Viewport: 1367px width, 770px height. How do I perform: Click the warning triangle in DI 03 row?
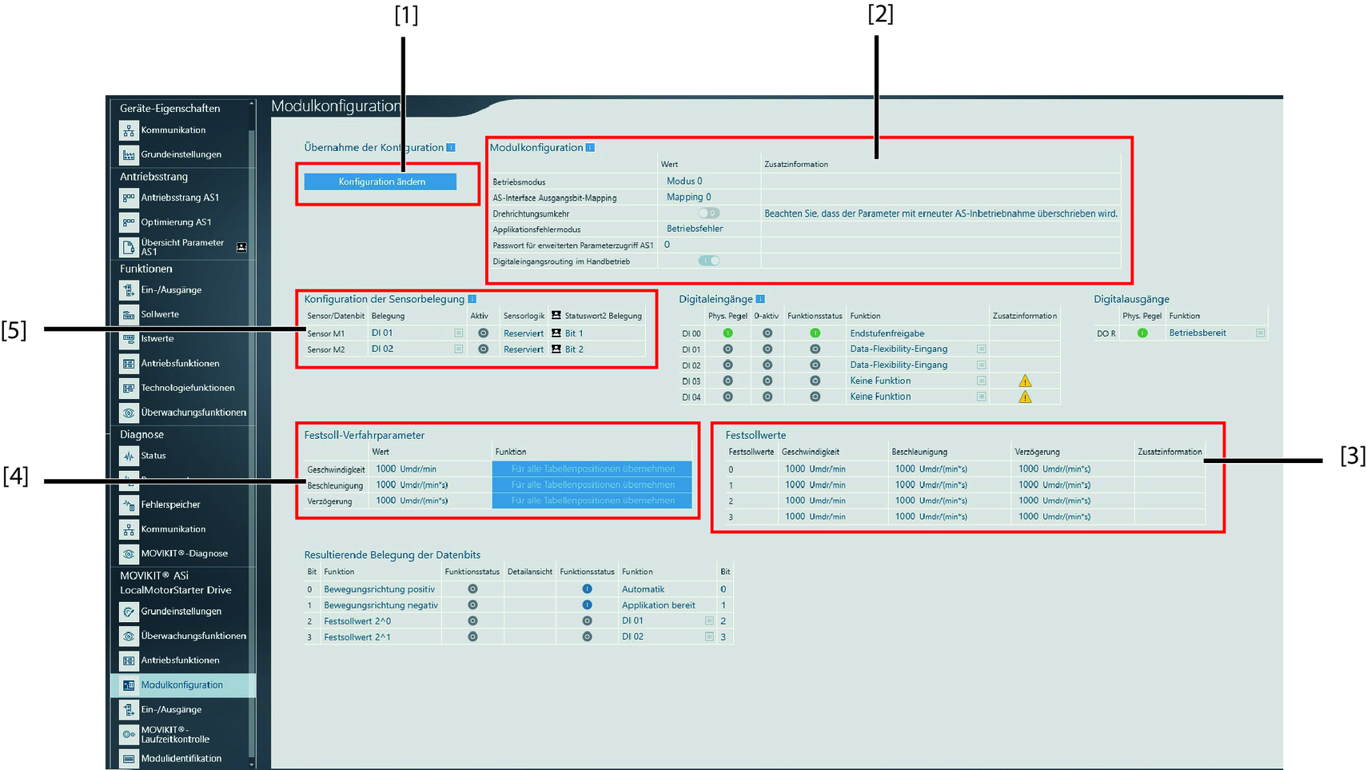coord(1025,381)
